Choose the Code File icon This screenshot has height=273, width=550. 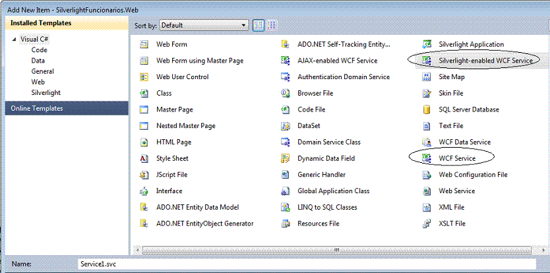(x=285, y=109)
